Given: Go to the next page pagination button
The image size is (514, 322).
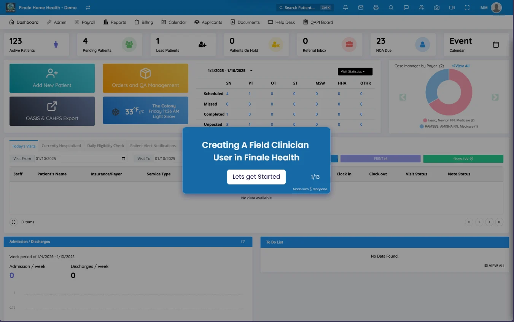Looking at the screenshot, I should (x=489, y=222).
